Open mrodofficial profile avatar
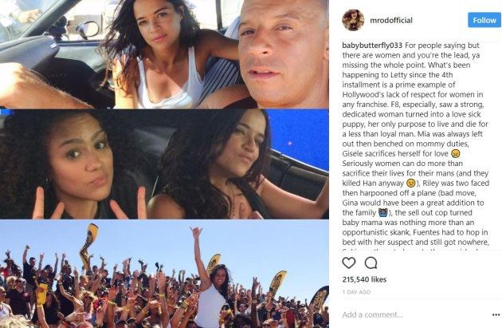 [353, 20]
